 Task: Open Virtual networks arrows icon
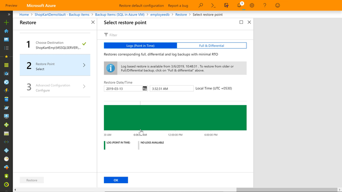[x=6, y=142]
